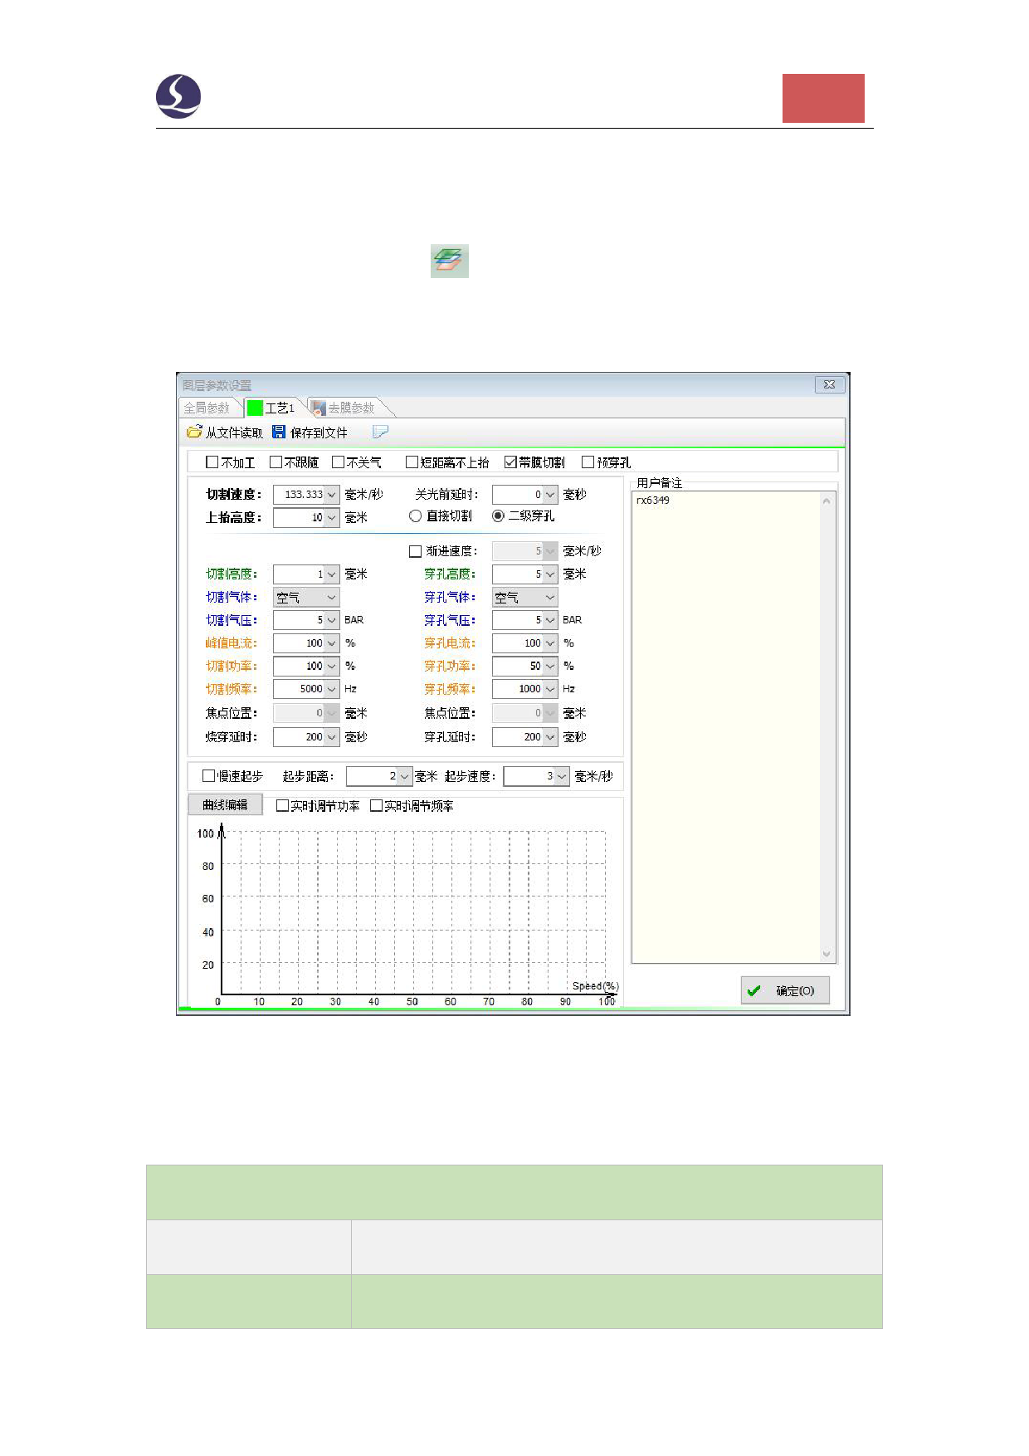The height and width of the screenshot is (1456, 1029).
Task: Open the 切割速度 dropdown
Action: click(331, 495)
